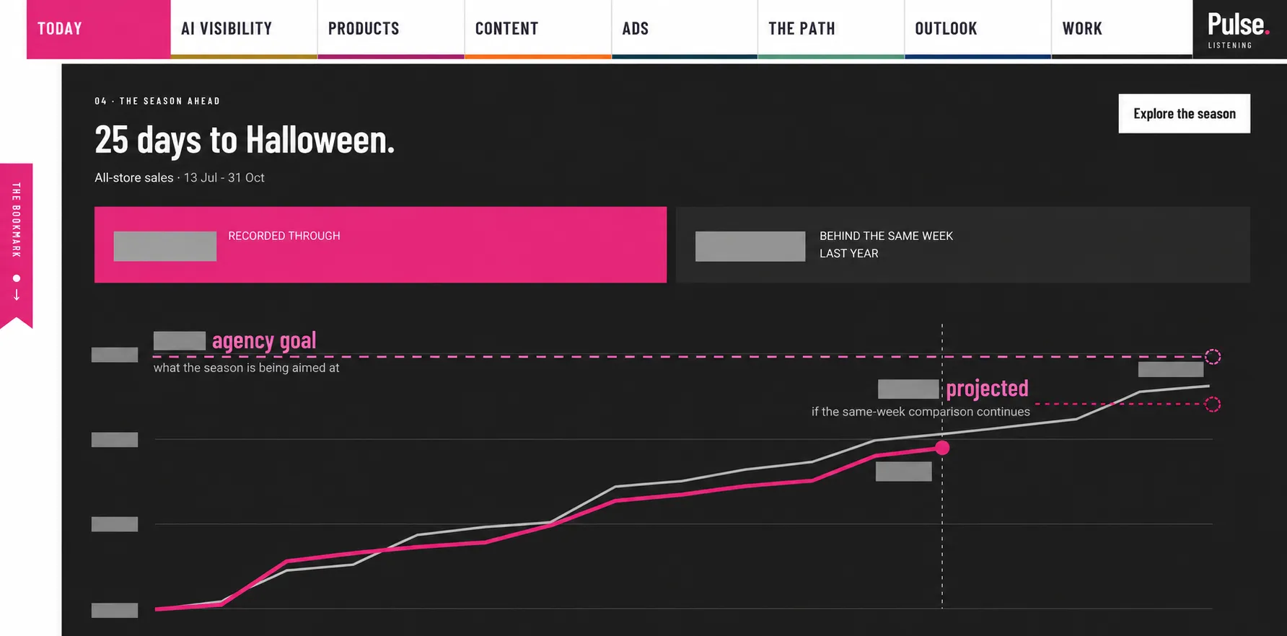1287x636 pixels.
Task: Click the 'agency goal' chart label
Action: pyautogui.click(x=264, y=340)
